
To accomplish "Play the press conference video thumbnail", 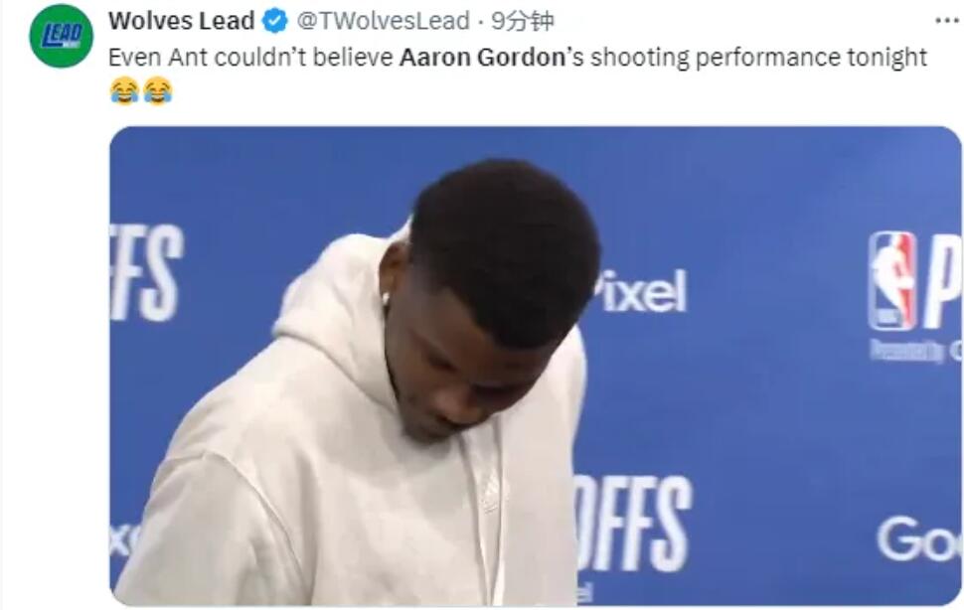I will click(535, 367).
